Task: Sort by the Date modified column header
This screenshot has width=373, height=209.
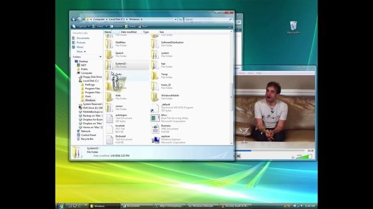Action: [x=129, y=32]
